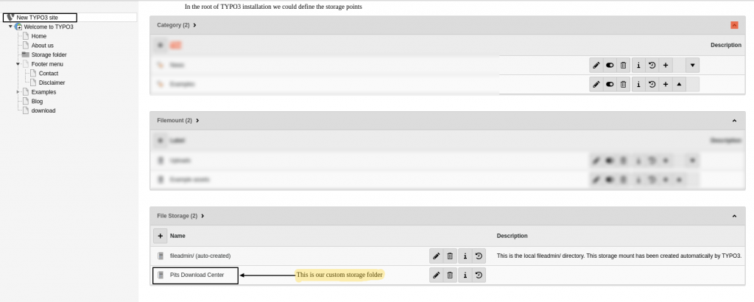Toggle visibility of the first Category row
This screenshot has width=754, height=302.
[610, 65]
